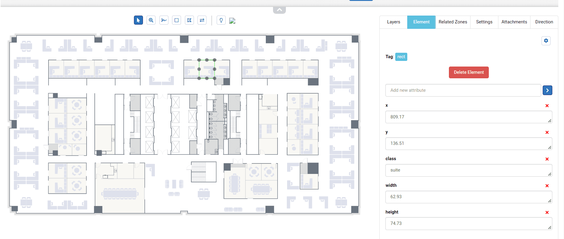Click the rect tag badge
Viewport: 564px width, 239px height.
[401, 57]
